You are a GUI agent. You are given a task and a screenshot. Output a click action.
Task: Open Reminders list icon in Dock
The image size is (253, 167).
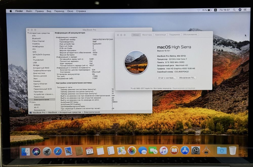pos(111,151)
